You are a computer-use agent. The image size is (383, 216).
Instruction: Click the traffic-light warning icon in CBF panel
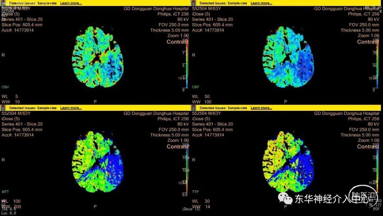click(x=194, y=3)
